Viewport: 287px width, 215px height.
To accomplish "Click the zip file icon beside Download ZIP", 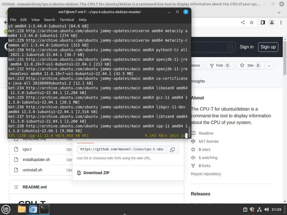I will tap(79, 173).
